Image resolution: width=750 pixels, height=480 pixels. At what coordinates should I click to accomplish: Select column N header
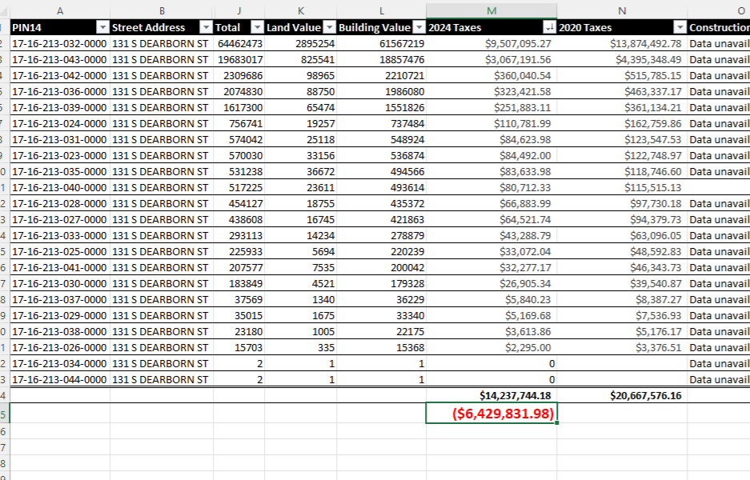pyautogui.click(x=622, y=10)
